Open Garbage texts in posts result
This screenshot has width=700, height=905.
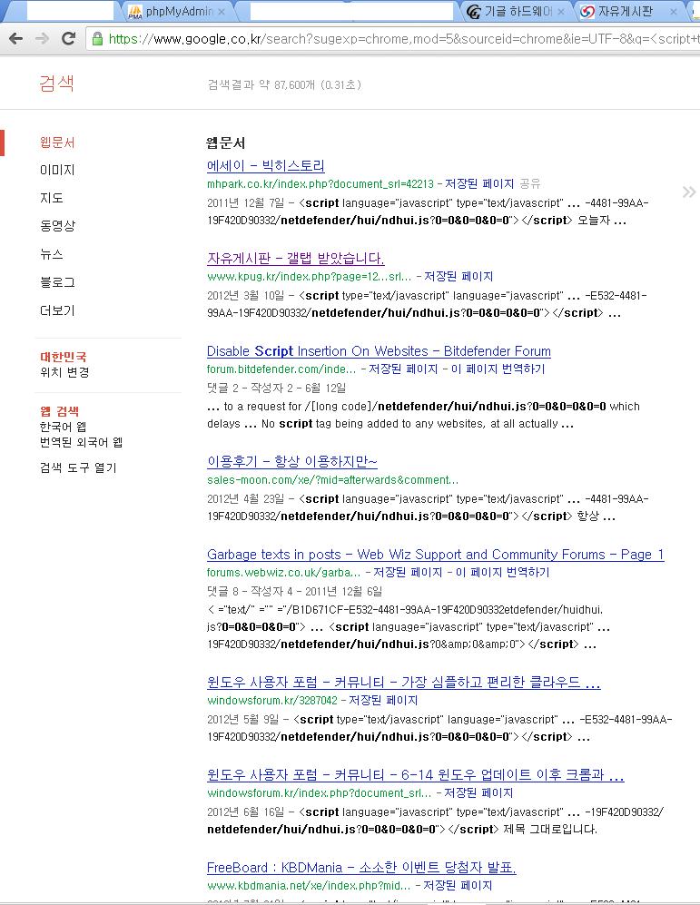[435, 554]
